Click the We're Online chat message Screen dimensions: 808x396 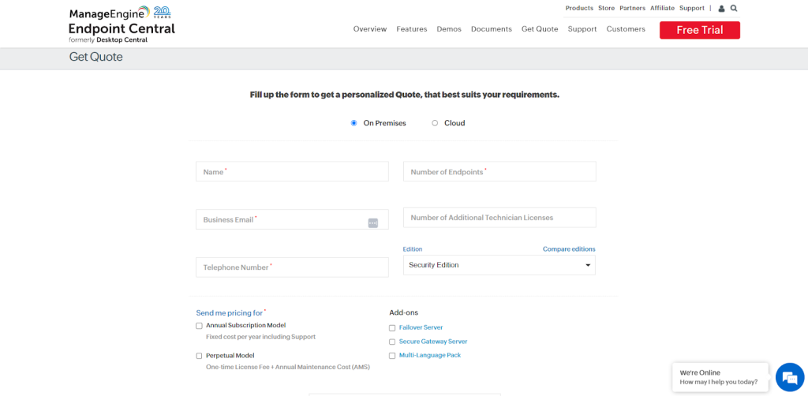(x=720, y=377)
